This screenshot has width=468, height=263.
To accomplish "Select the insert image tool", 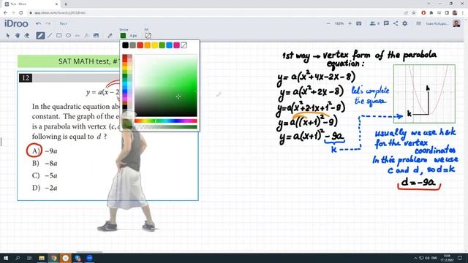I will (x=96, y=36).
